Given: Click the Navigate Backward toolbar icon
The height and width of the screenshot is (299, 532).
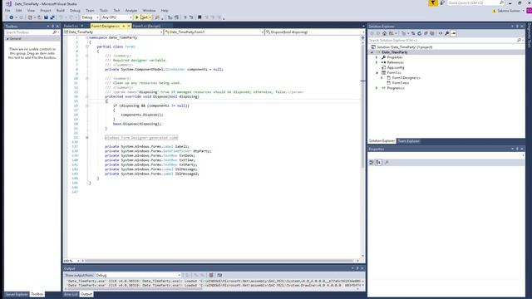Looking at the screenshot, I should point(11,17).
